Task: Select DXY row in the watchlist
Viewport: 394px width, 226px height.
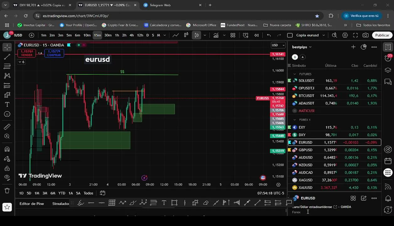Action: pyautogui.click(x=335, y=135)
